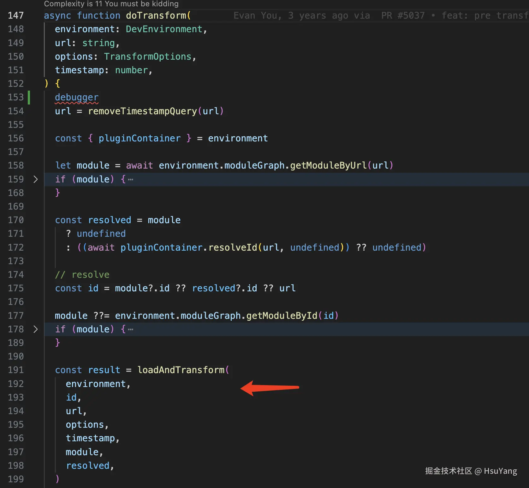Click the TransformOptions type annotation

point(148,57)
